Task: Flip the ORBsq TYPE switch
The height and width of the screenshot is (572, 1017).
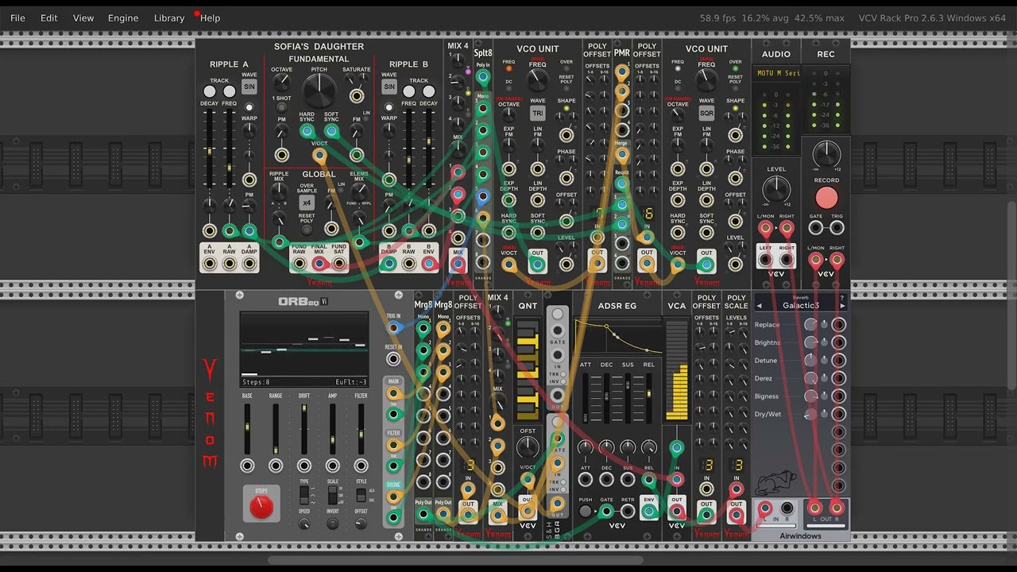Action: pos(304,496)
